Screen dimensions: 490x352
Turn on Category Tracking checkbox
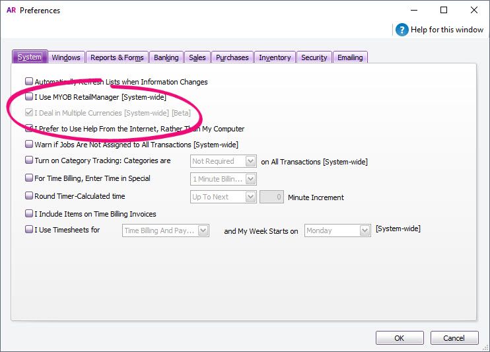click(29, 160)
